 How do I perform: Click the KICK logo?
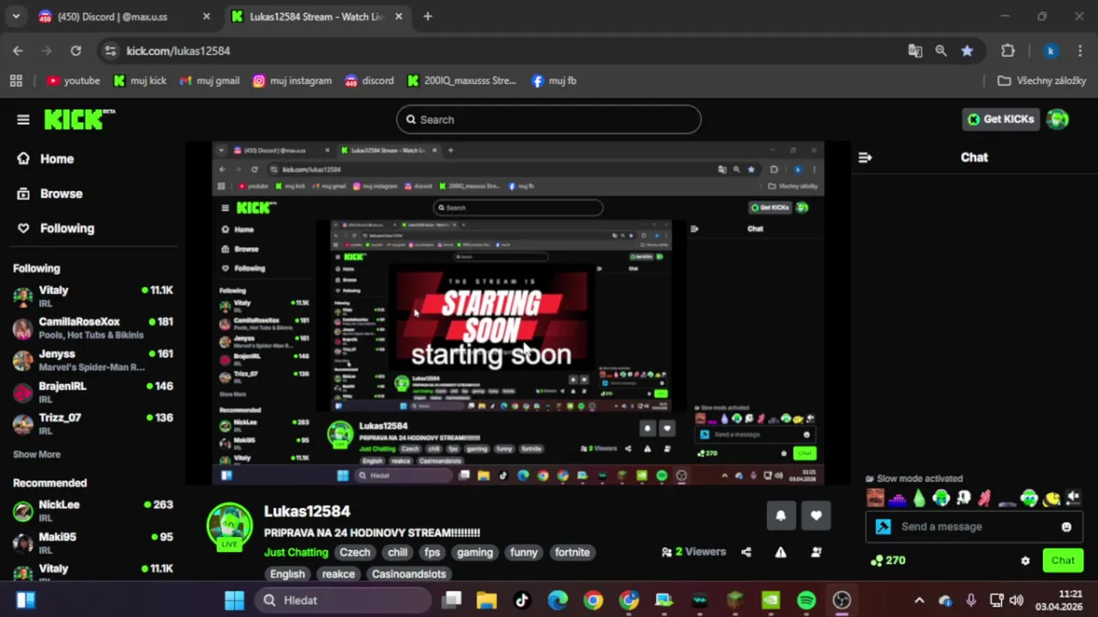(x=80, y=120)
